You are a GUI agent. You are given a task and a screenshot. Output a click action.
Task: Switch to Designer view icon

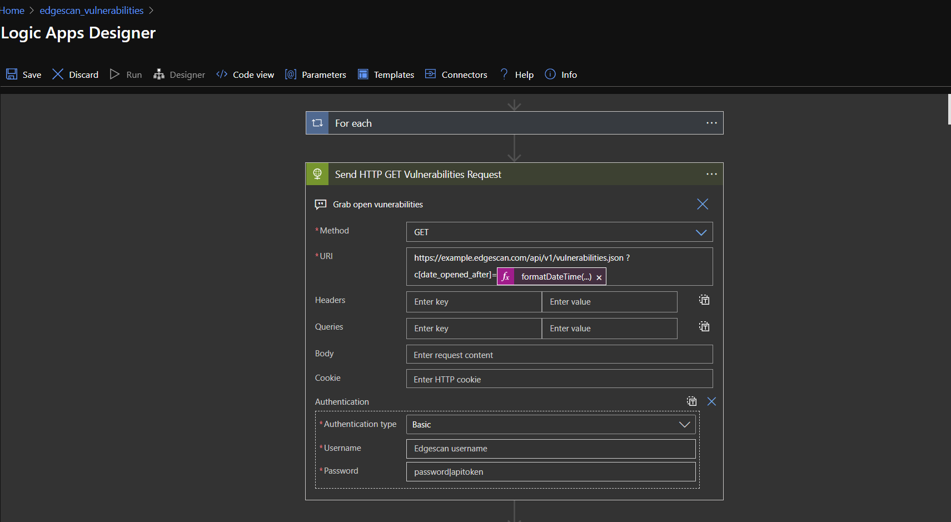click(159, 74)
